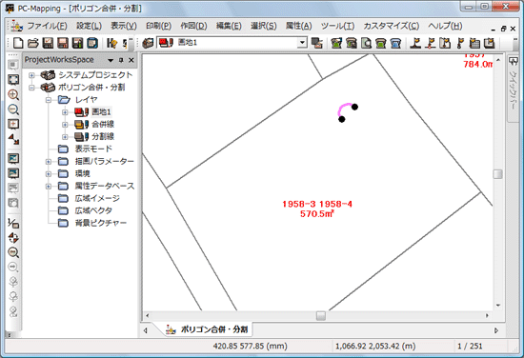
Task: Expand システムプロジェクト tree node
Action: (x=31, y=75)
